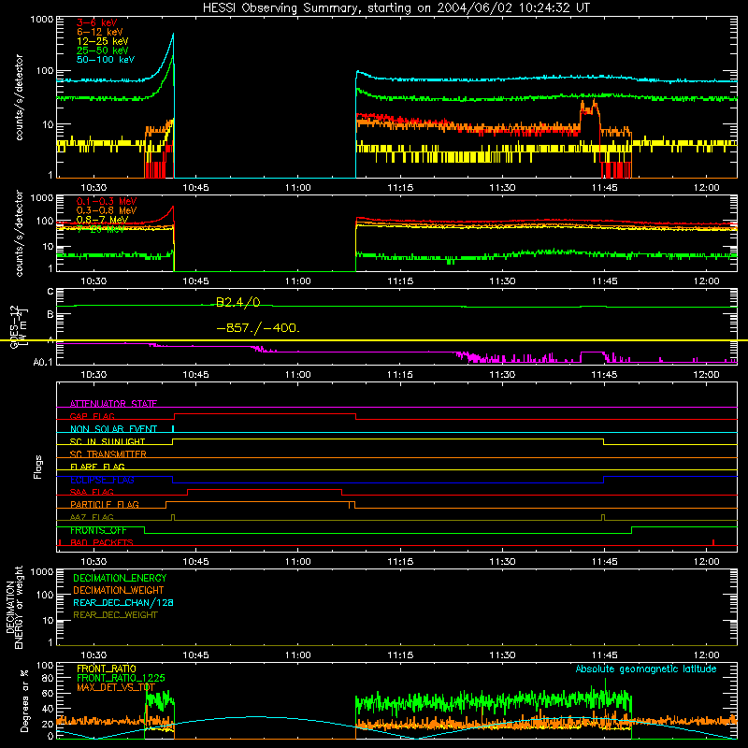Viewport: 748px width, 748px height.
Task: Click the BAD_PACKETS spike after 12:00
Action: click(x=713, y=542)
